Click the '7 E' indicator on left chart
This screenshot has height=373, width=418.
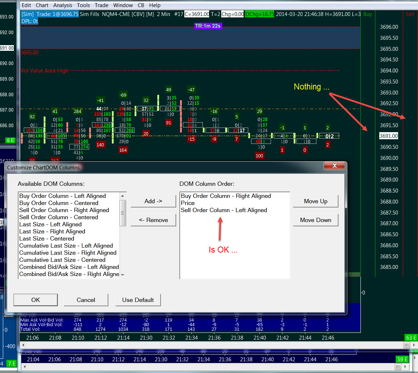[x=11, y=363]
